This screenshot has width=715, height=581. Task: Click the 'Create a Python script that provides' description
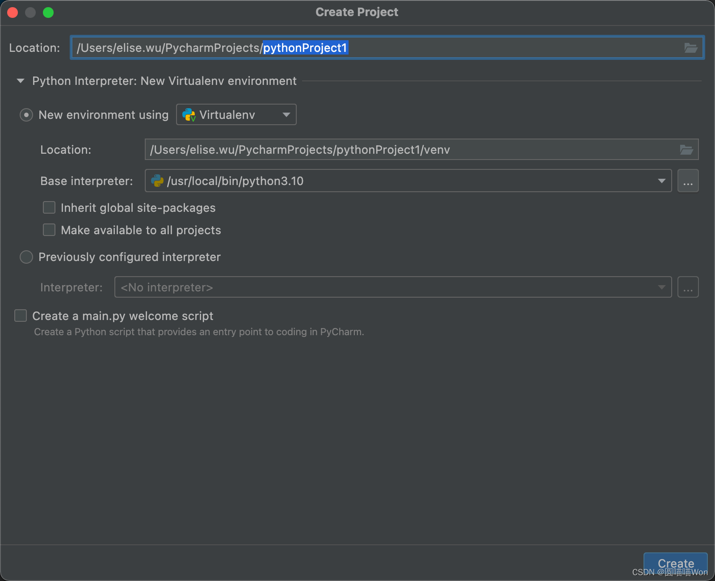(x=199, y=332)
